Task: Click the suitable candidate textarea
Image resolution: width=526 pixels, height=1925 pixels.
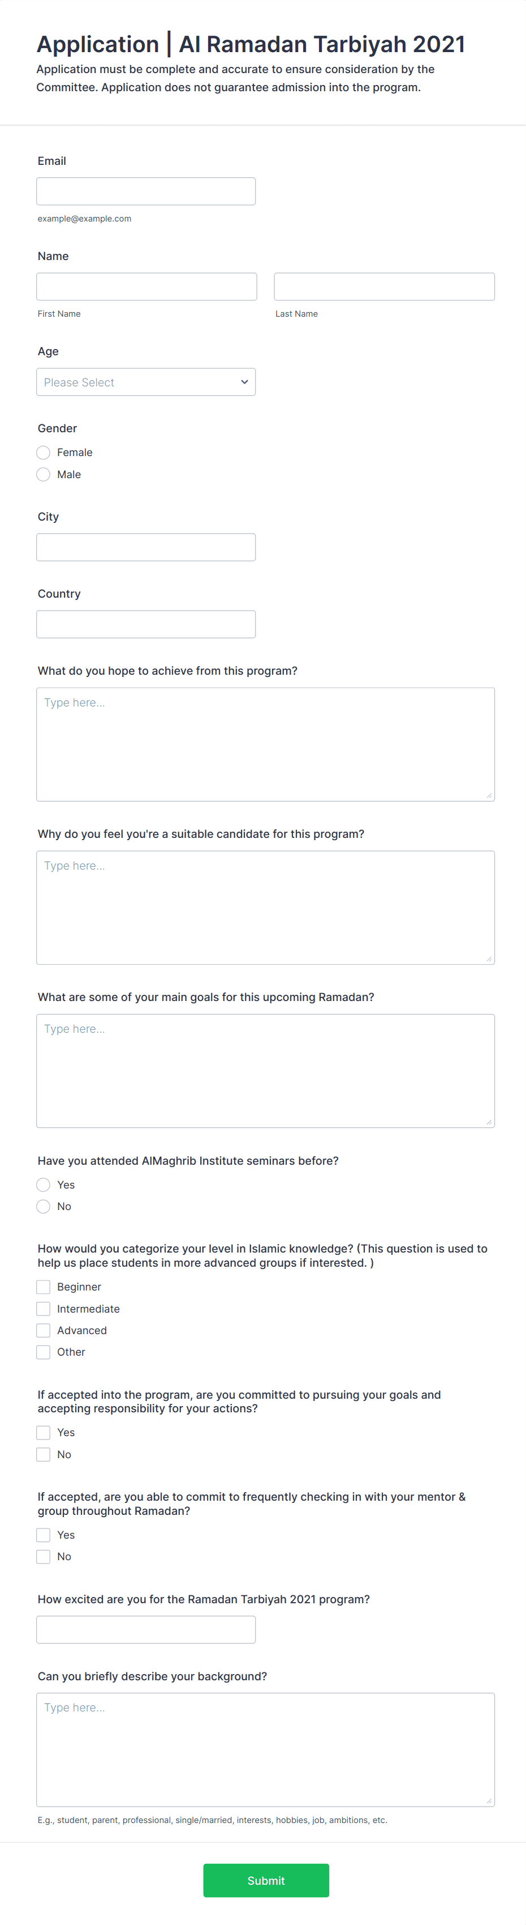Action: [265, 907]
